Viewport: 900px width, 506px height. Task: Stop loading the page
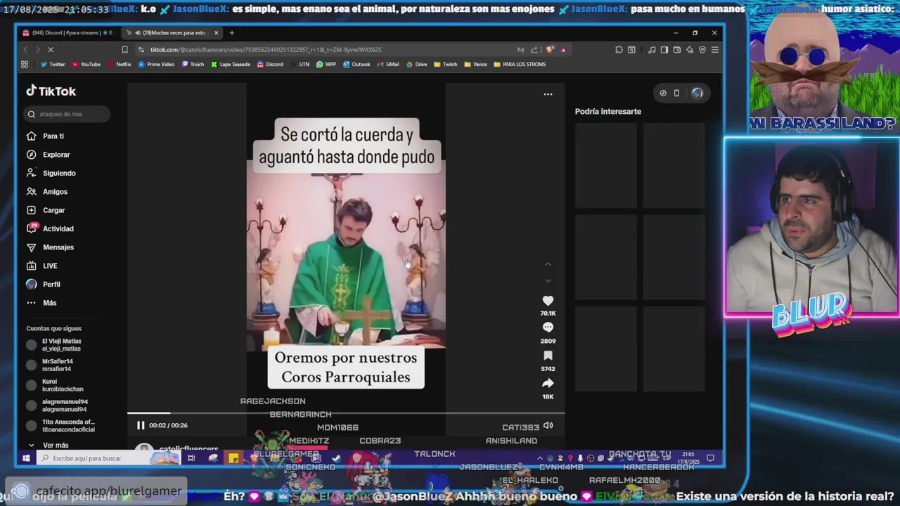click(51, 50)
